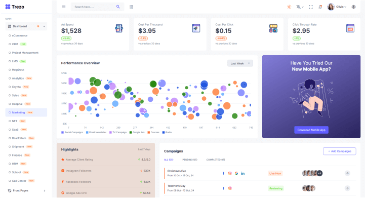Collapse the Dashboard menu chevron
Screen dimensions: 365x198
coord(44,26)
